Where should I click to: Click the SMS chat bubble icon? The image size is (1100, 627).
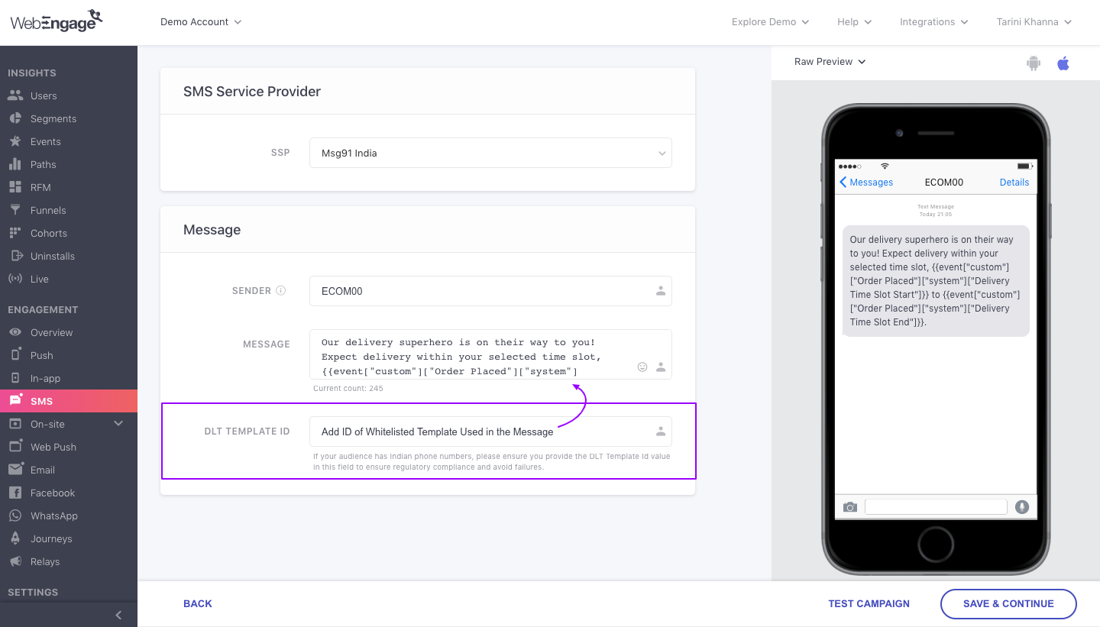click(15, 401)
